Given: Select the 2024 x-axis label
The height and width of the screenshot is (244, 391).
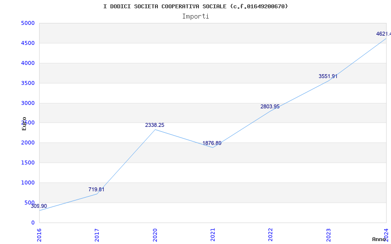Looking at the screenshot, I should pyautogui.click(x=386, y=234).
